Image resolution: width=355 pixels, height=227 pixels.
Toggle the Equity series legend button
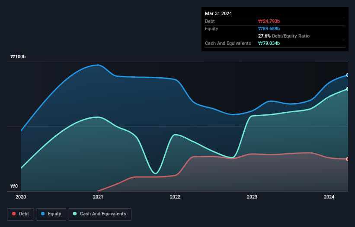[51, 214]
